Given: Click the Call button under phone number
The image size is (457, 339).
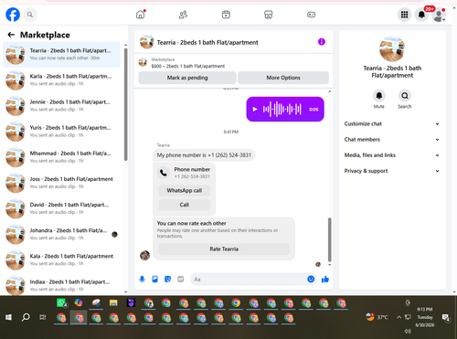Looking at the screenshot, I should [x=185, y=205].
